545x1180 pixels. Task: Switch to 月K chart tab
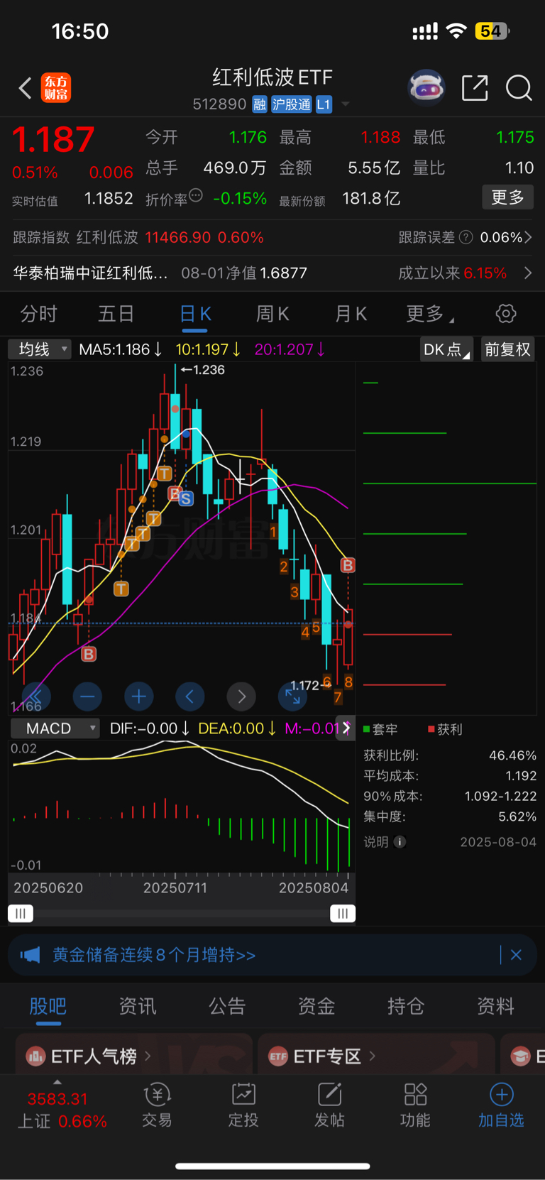[351, 313]
